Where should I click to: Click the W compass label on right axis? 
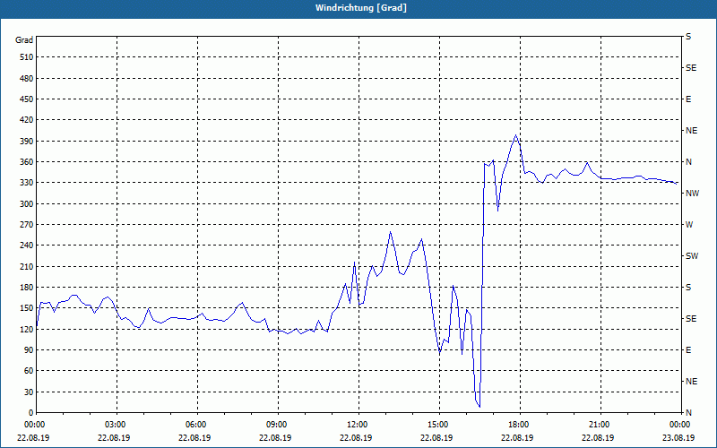pyautogui.click(x=689, y=225)
